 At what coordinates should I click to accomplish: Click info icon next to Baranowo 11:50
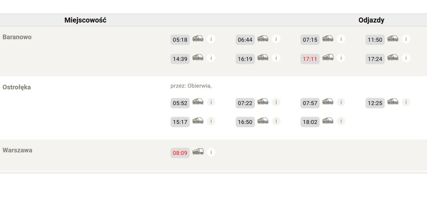406,39
